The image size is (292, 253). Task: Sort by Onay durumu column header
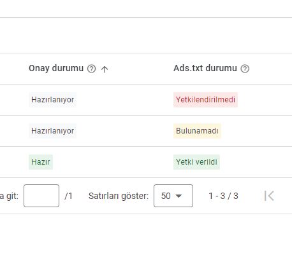(x=56, y=68)
